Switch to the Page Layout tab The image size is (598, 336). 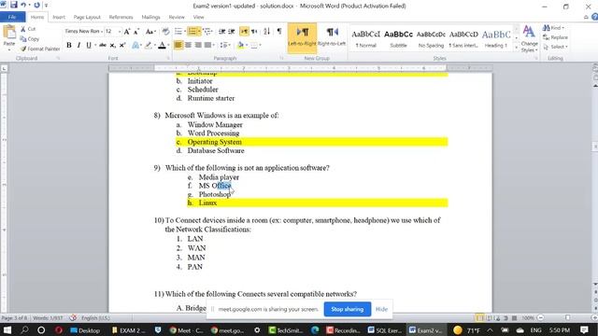87,17
